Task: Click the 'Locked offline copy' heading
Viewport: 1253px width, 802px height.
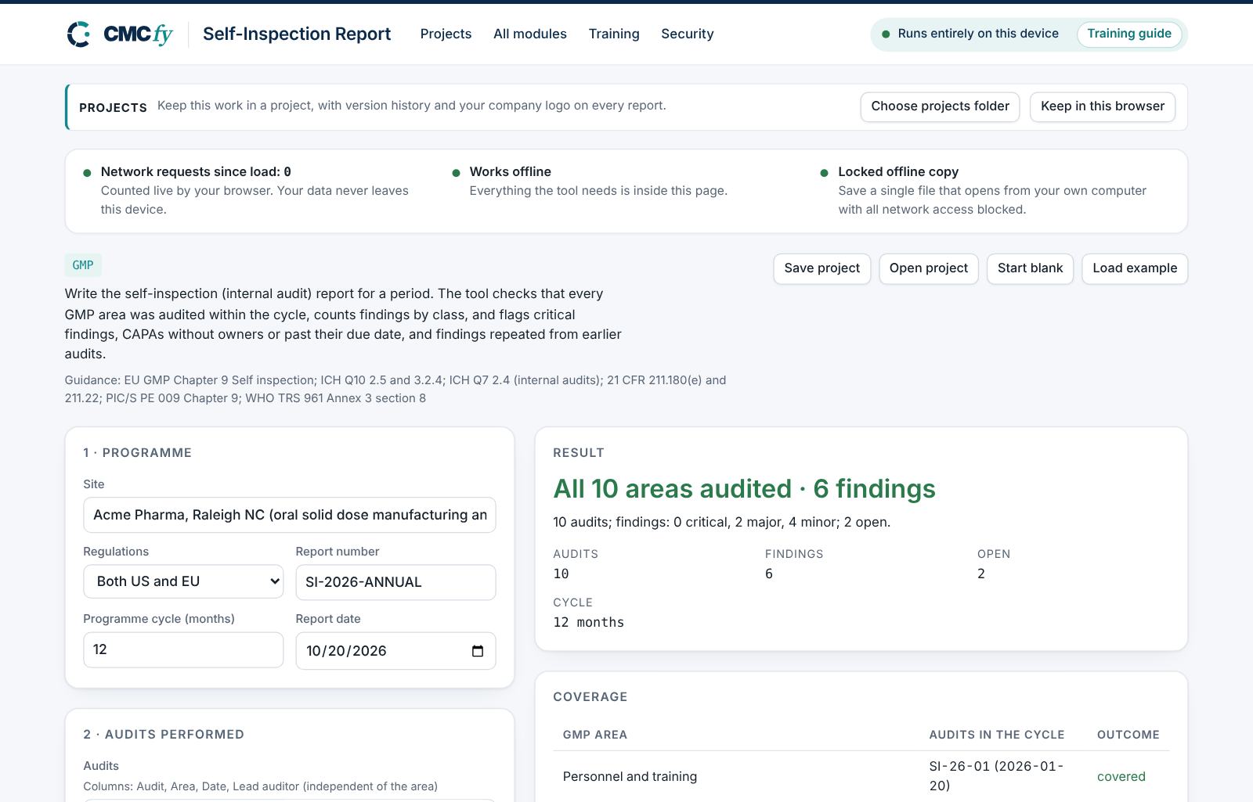Action: coord(898,171)
